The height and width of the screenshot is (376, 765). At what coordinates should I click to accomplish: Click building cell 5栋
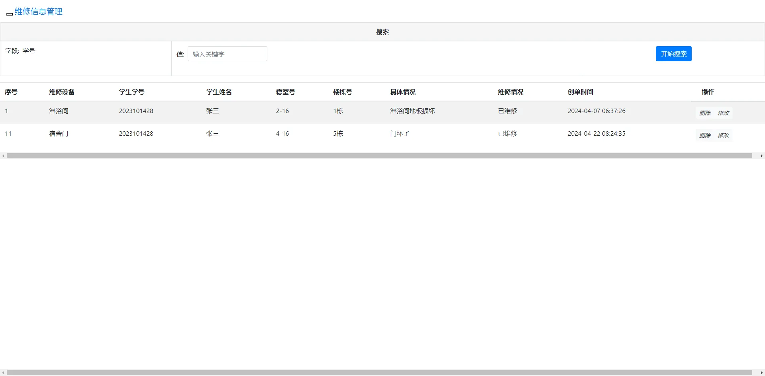click(x=338, y=134)
